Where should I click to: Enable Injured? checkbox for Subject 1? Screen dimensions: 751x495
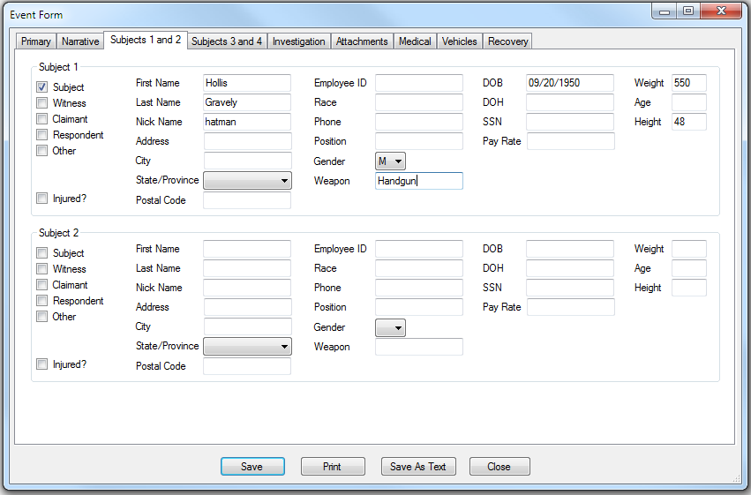coord(41,199)
